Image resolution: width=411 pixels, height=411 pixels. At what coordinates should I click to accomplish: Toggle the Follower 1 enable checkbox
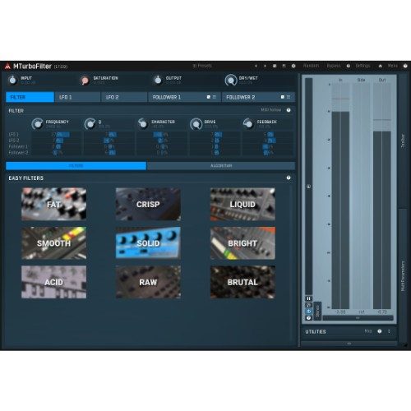(209, 97)
